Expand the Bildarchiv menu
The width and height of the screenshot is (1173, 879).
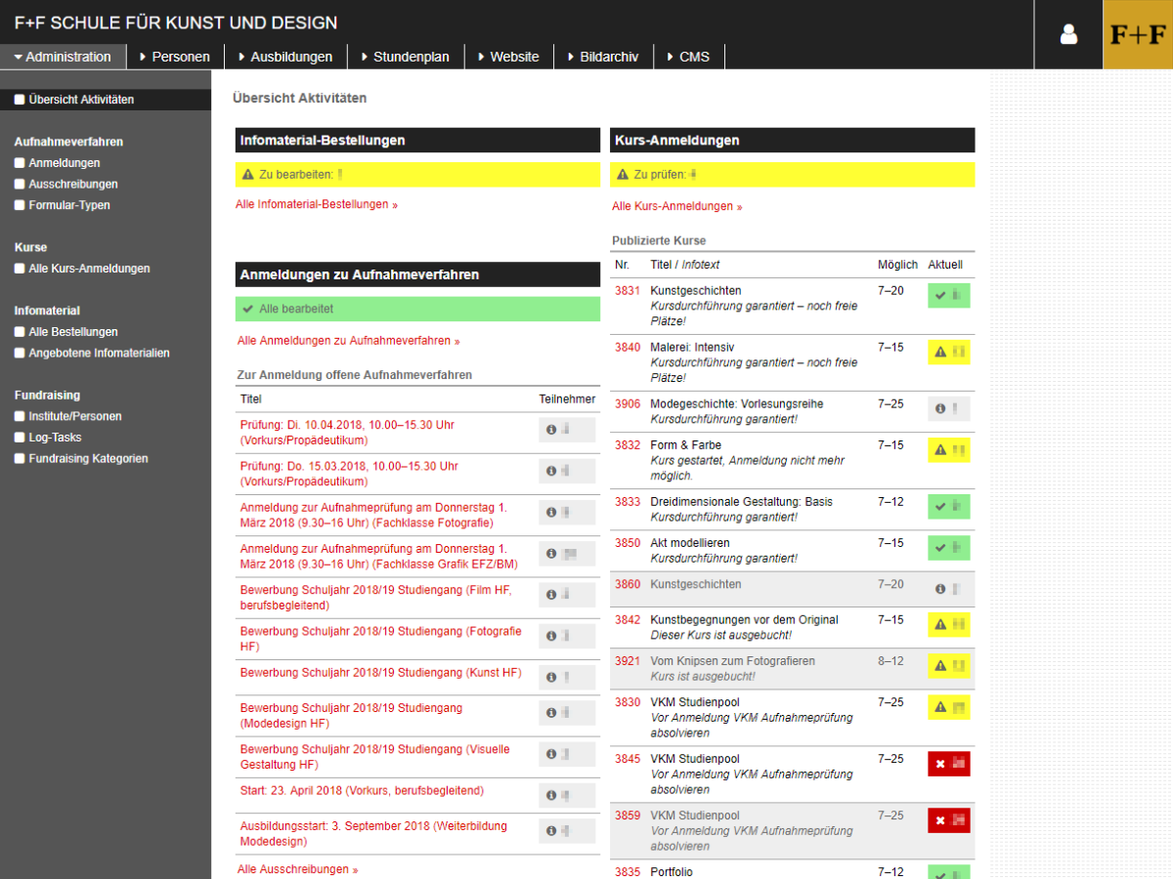603,57
